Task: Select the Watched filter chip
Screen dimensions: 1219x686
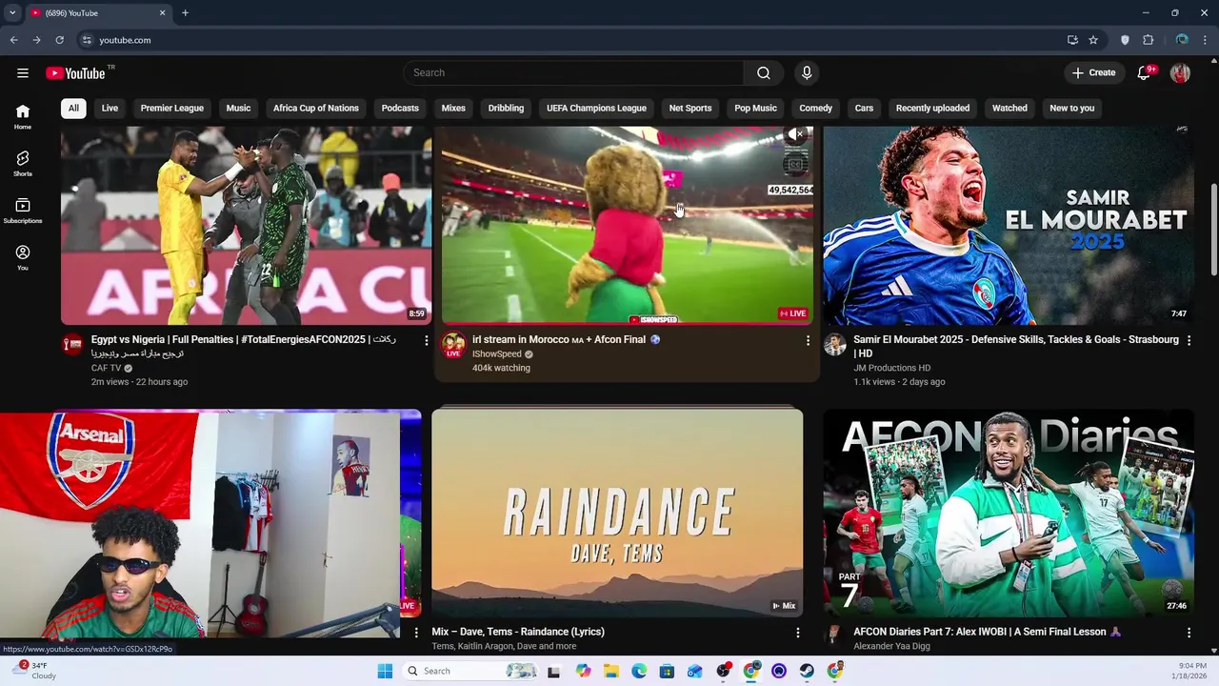Action: tap(1009, 108)
